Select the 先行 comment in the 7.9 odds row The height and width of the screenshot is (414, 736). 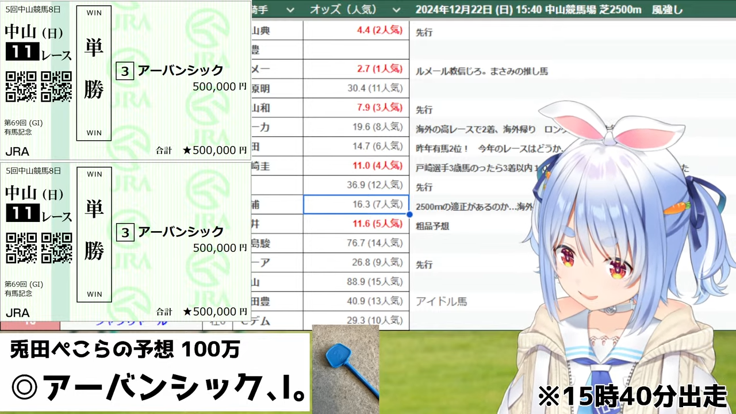(x=424, y=110)
